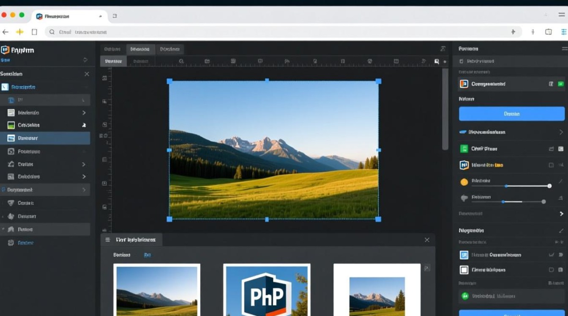The height and width of the screenshot is (316, 568).
Task: Click the orange circle icon beside the slider
Action: [x=464, y=182]
